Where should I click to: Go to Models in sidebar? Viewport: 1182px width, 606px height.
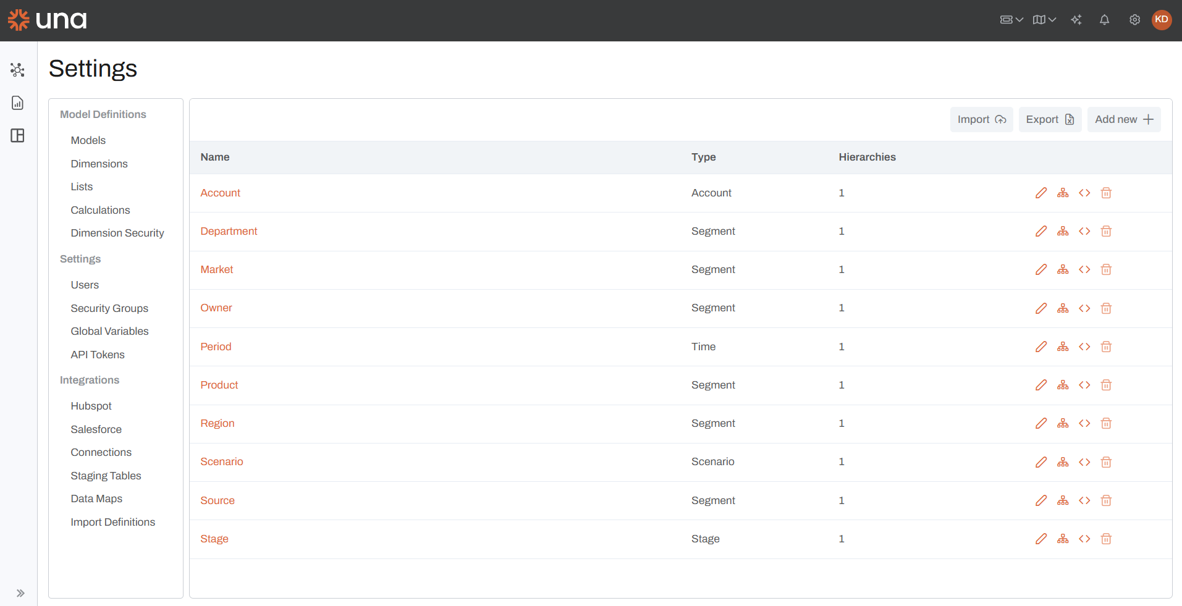88,140
